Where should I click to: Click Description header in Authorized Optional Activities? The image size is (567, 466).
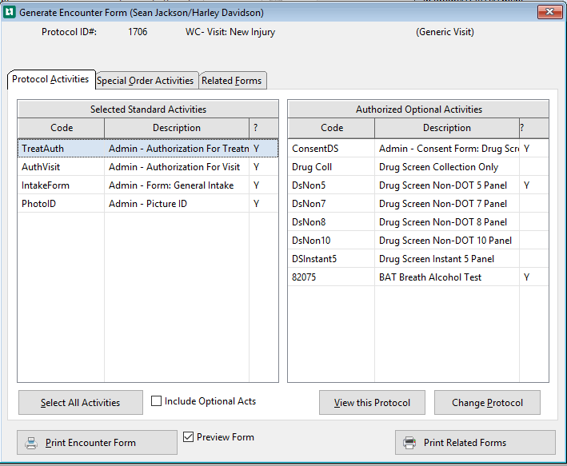pos(447,128)
